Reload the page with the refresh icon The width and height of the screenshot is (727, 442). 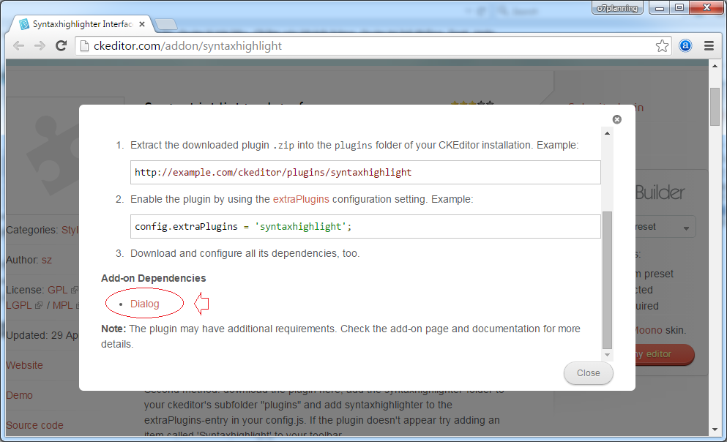(x=61, y=46)
